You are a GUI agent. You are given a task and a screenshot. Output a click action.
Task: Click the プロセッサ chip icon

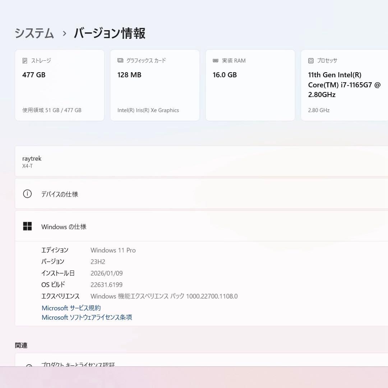[310, 60]
